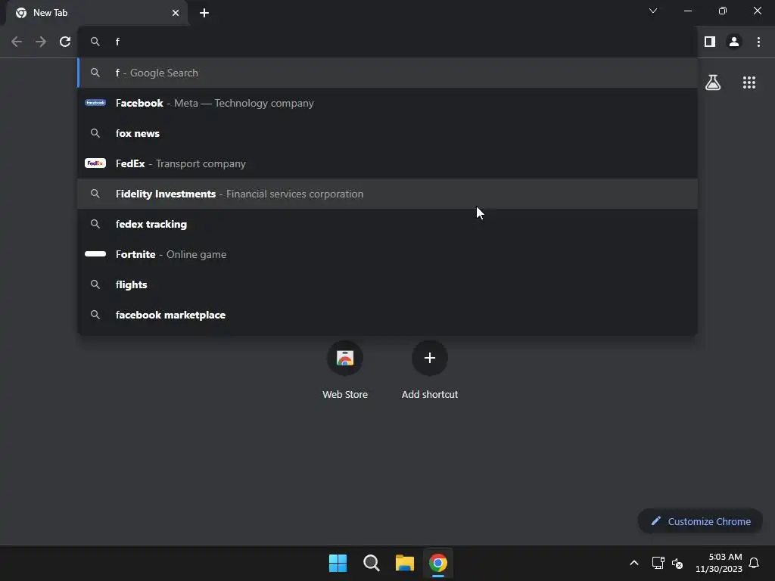The image size is (775, 581).
Task: Click search icon beside 'fedex tracking'
Action: click(x=95, y=224)
